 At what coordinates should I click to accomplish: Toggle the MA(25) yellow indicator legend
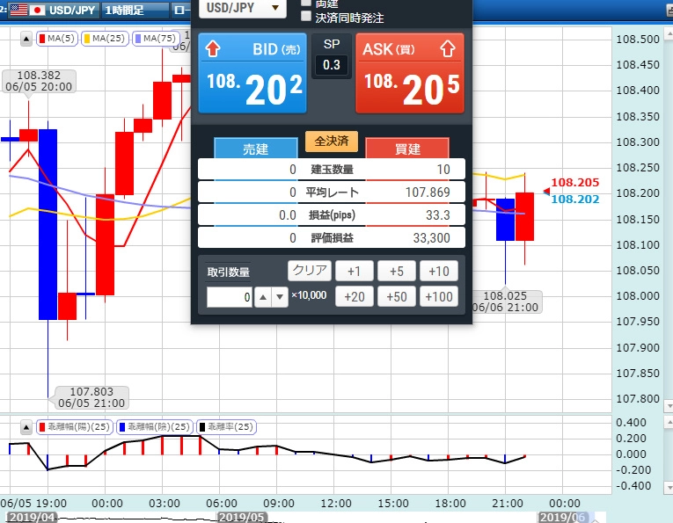coord(105,39)
